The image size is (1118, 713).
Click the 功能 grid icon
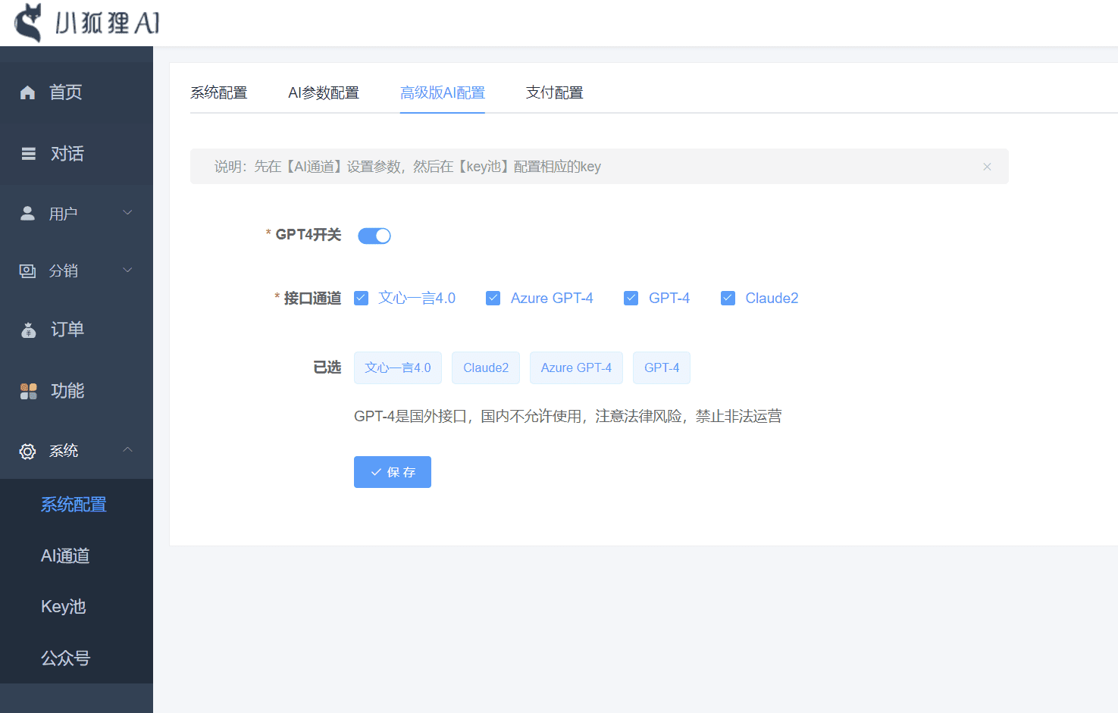(29, 391)
